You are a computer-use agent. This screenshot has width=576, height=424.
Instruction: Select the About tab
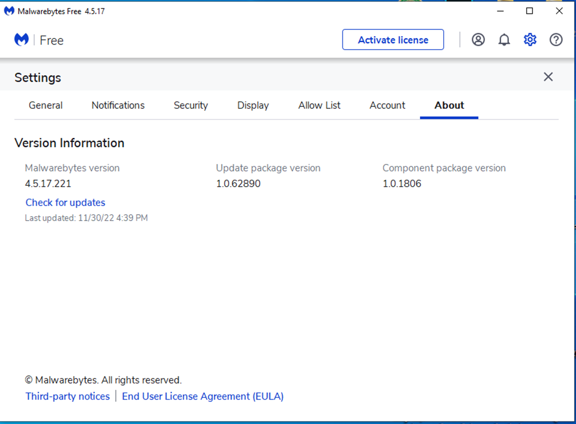coord(449,105)
